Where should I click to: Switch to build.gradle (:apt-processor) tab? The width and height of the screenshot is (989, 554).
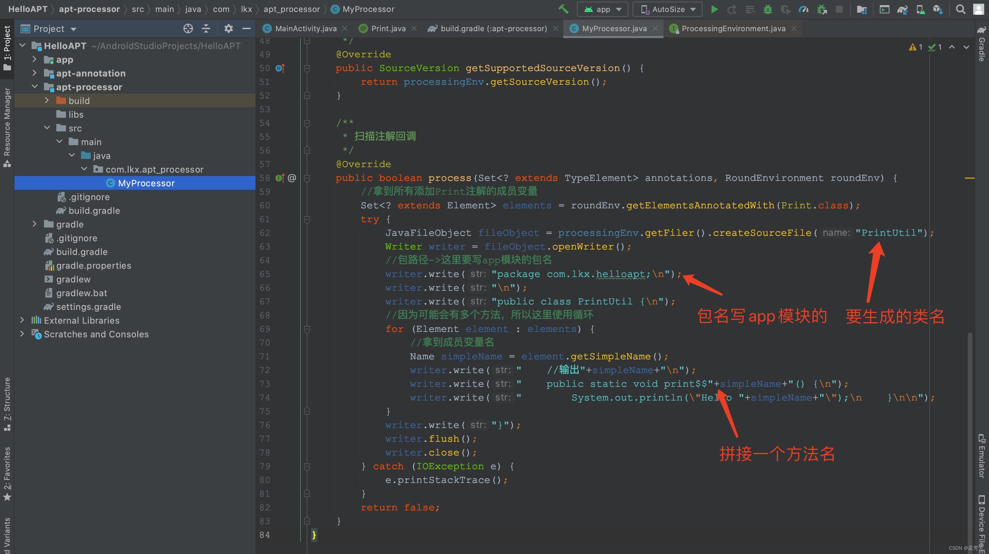tap(493, 29)
